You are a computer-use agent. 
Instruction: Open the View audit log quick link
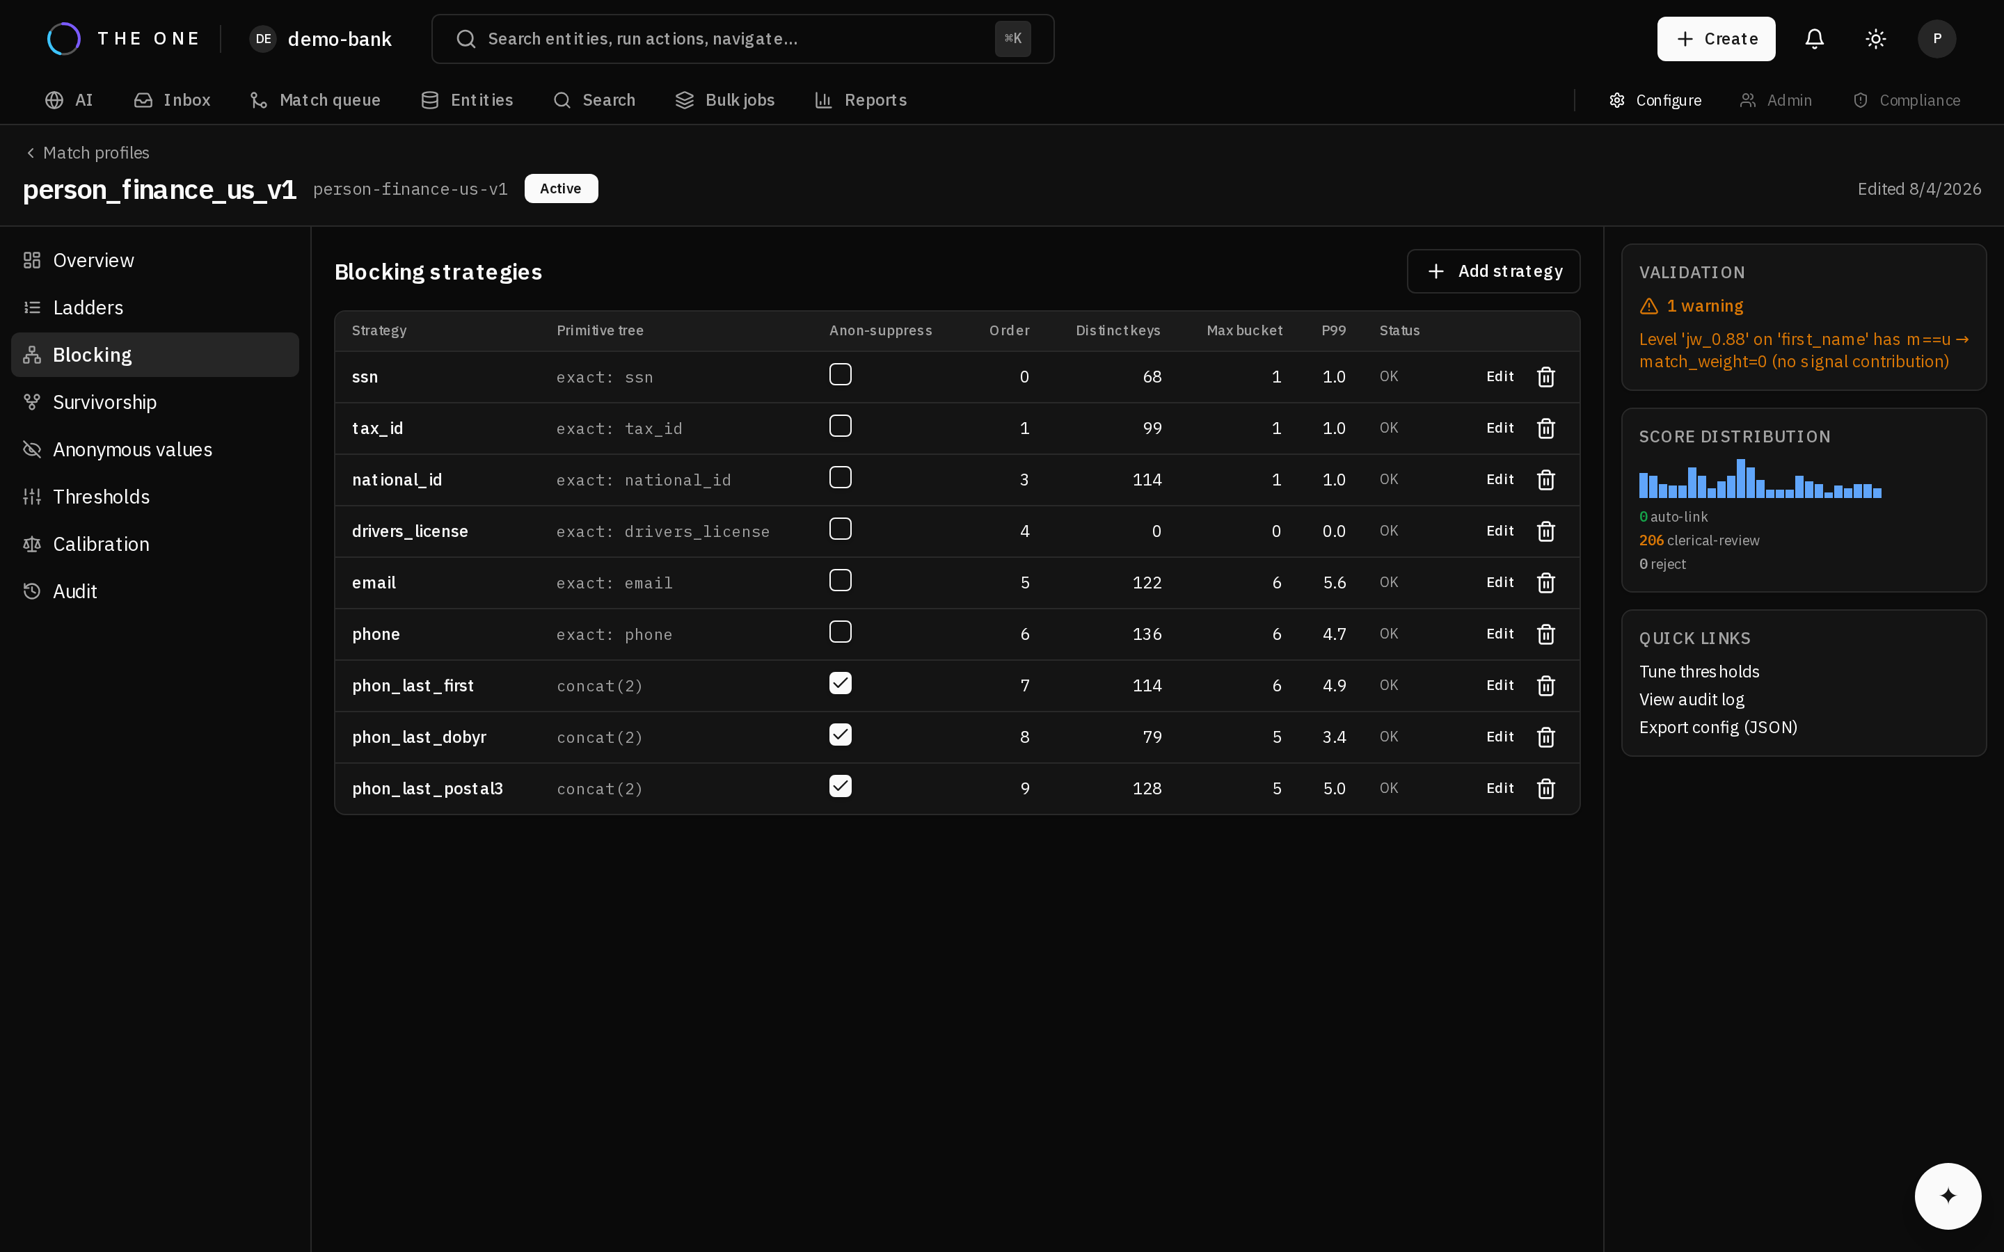(x=1691, y=700)
